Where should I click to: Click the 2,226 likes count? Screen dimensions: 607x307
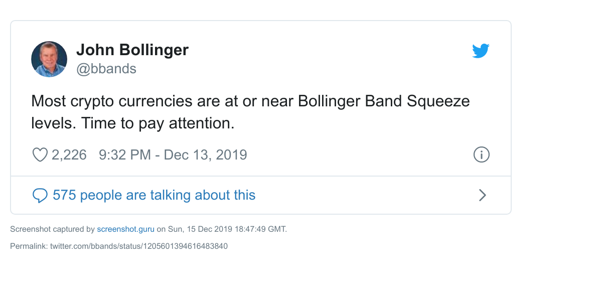point(69,155)
